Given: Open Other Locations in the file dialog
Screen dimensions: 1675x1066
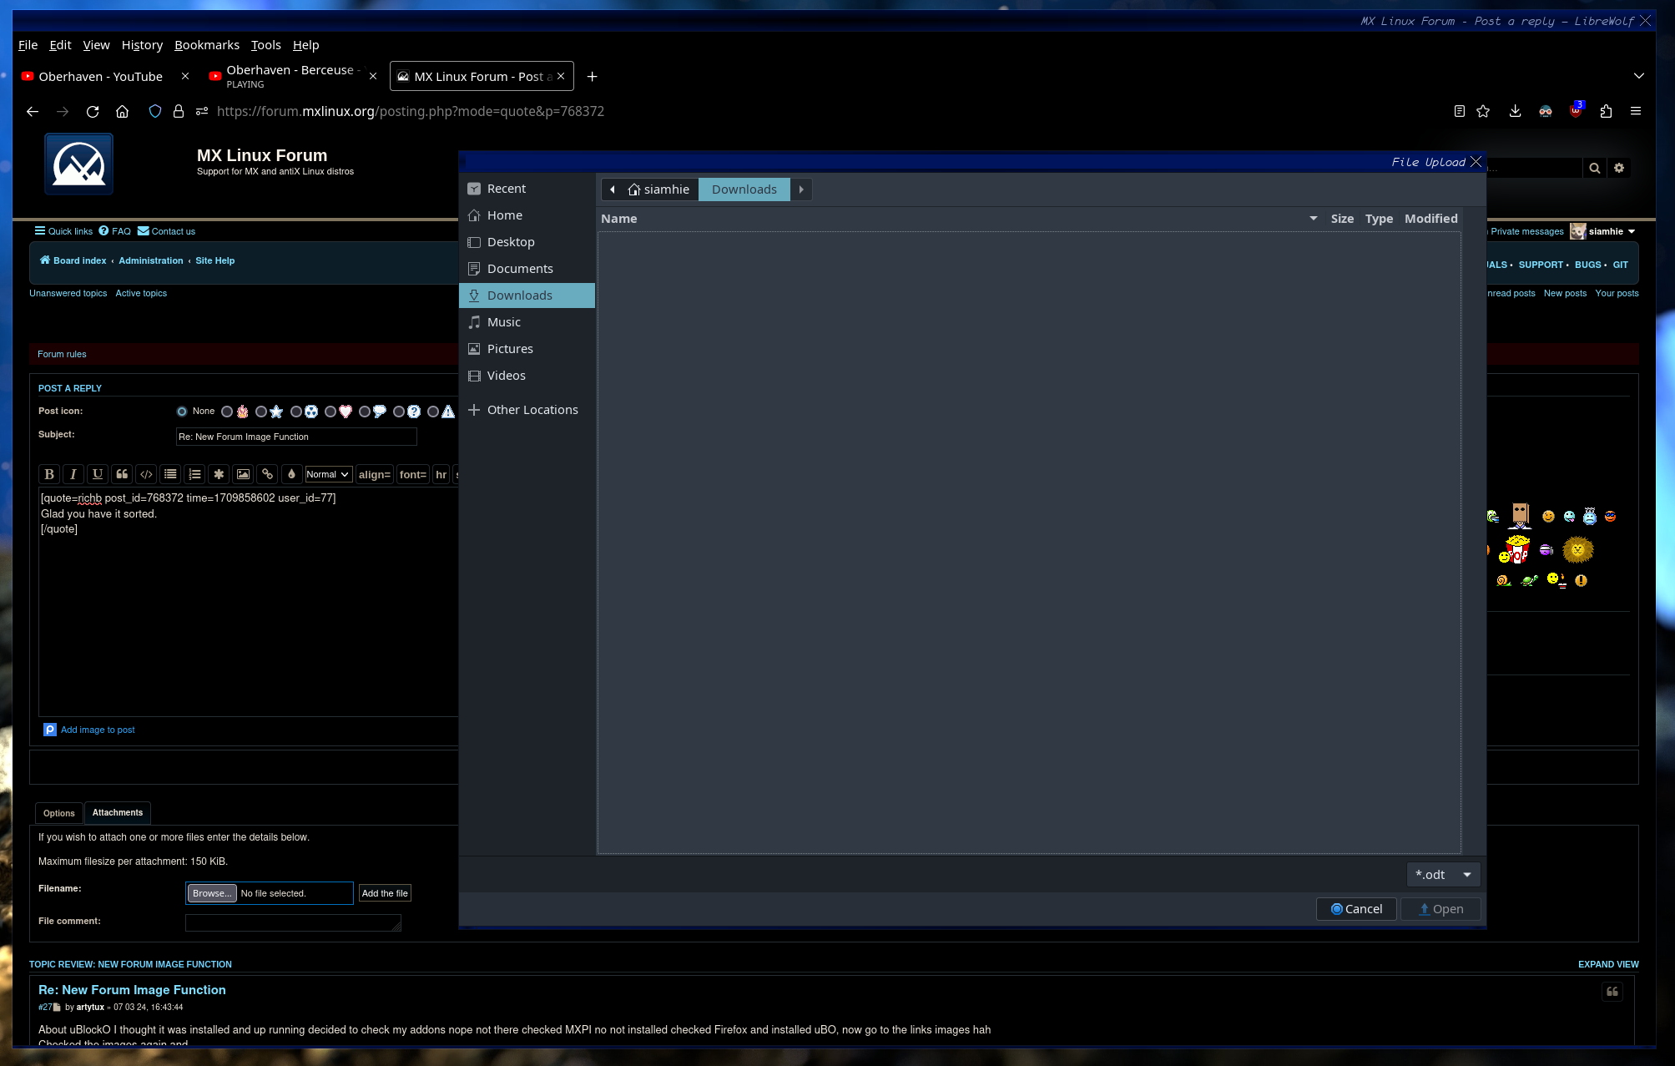Looking at the screenshot, I should click(x=526, y=410).
